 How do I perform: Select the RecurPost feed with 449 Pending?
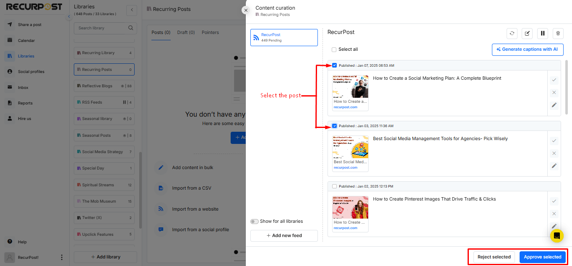point(284,37)
